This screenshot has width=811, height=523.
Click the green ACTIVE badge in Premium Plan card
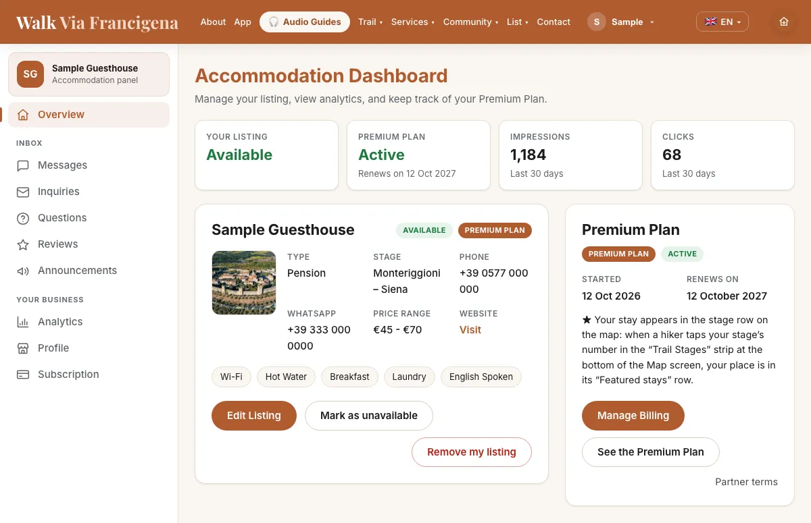683,254
